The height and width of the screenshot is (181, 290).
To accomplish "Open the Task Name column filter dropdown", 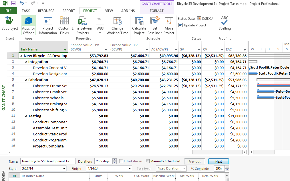I will [x=65, y=50].
